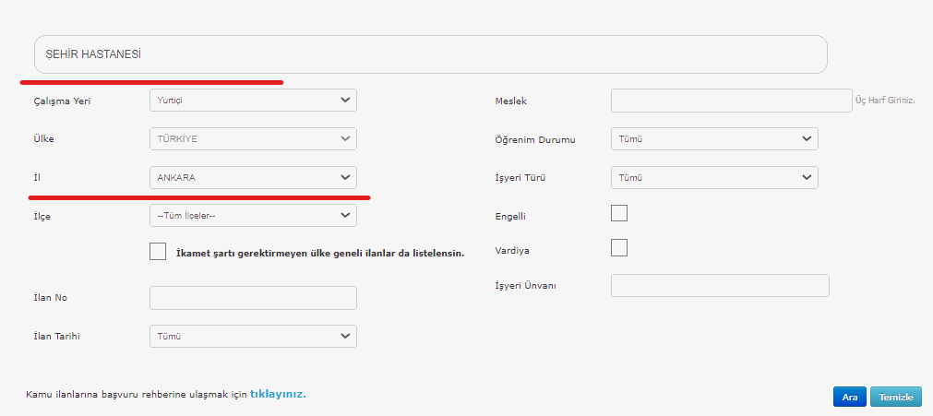Tick the Vardiya checkbox

pyautogui.click(x=619, y=247)
